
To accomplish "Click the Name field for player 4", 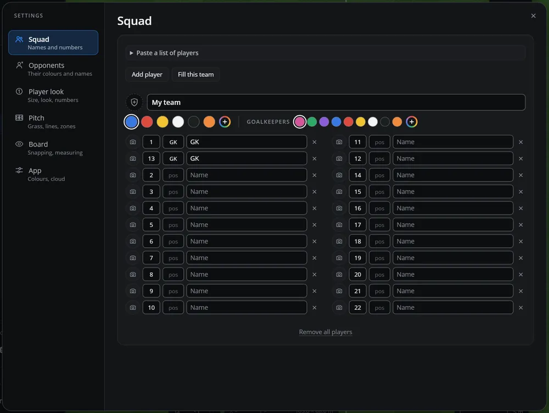I will coord(247,208).
